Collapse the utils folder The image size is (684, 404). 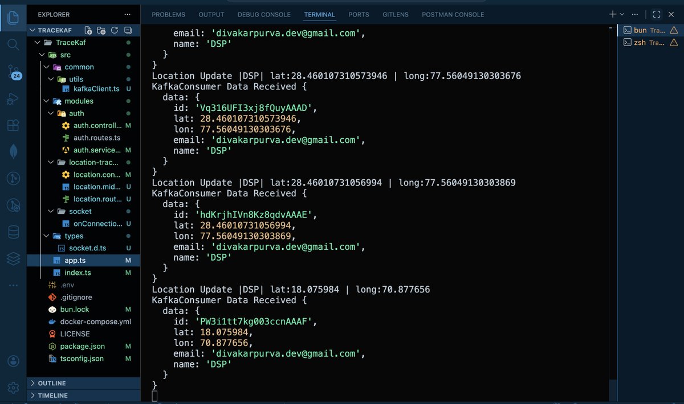point(51,79)
